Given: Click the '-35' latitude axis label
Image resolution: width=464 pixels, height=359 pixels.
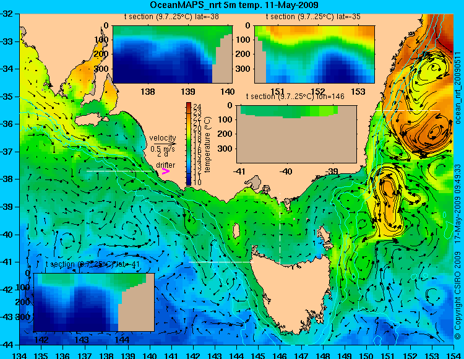Looking at the screenshot, I should 7,97.
